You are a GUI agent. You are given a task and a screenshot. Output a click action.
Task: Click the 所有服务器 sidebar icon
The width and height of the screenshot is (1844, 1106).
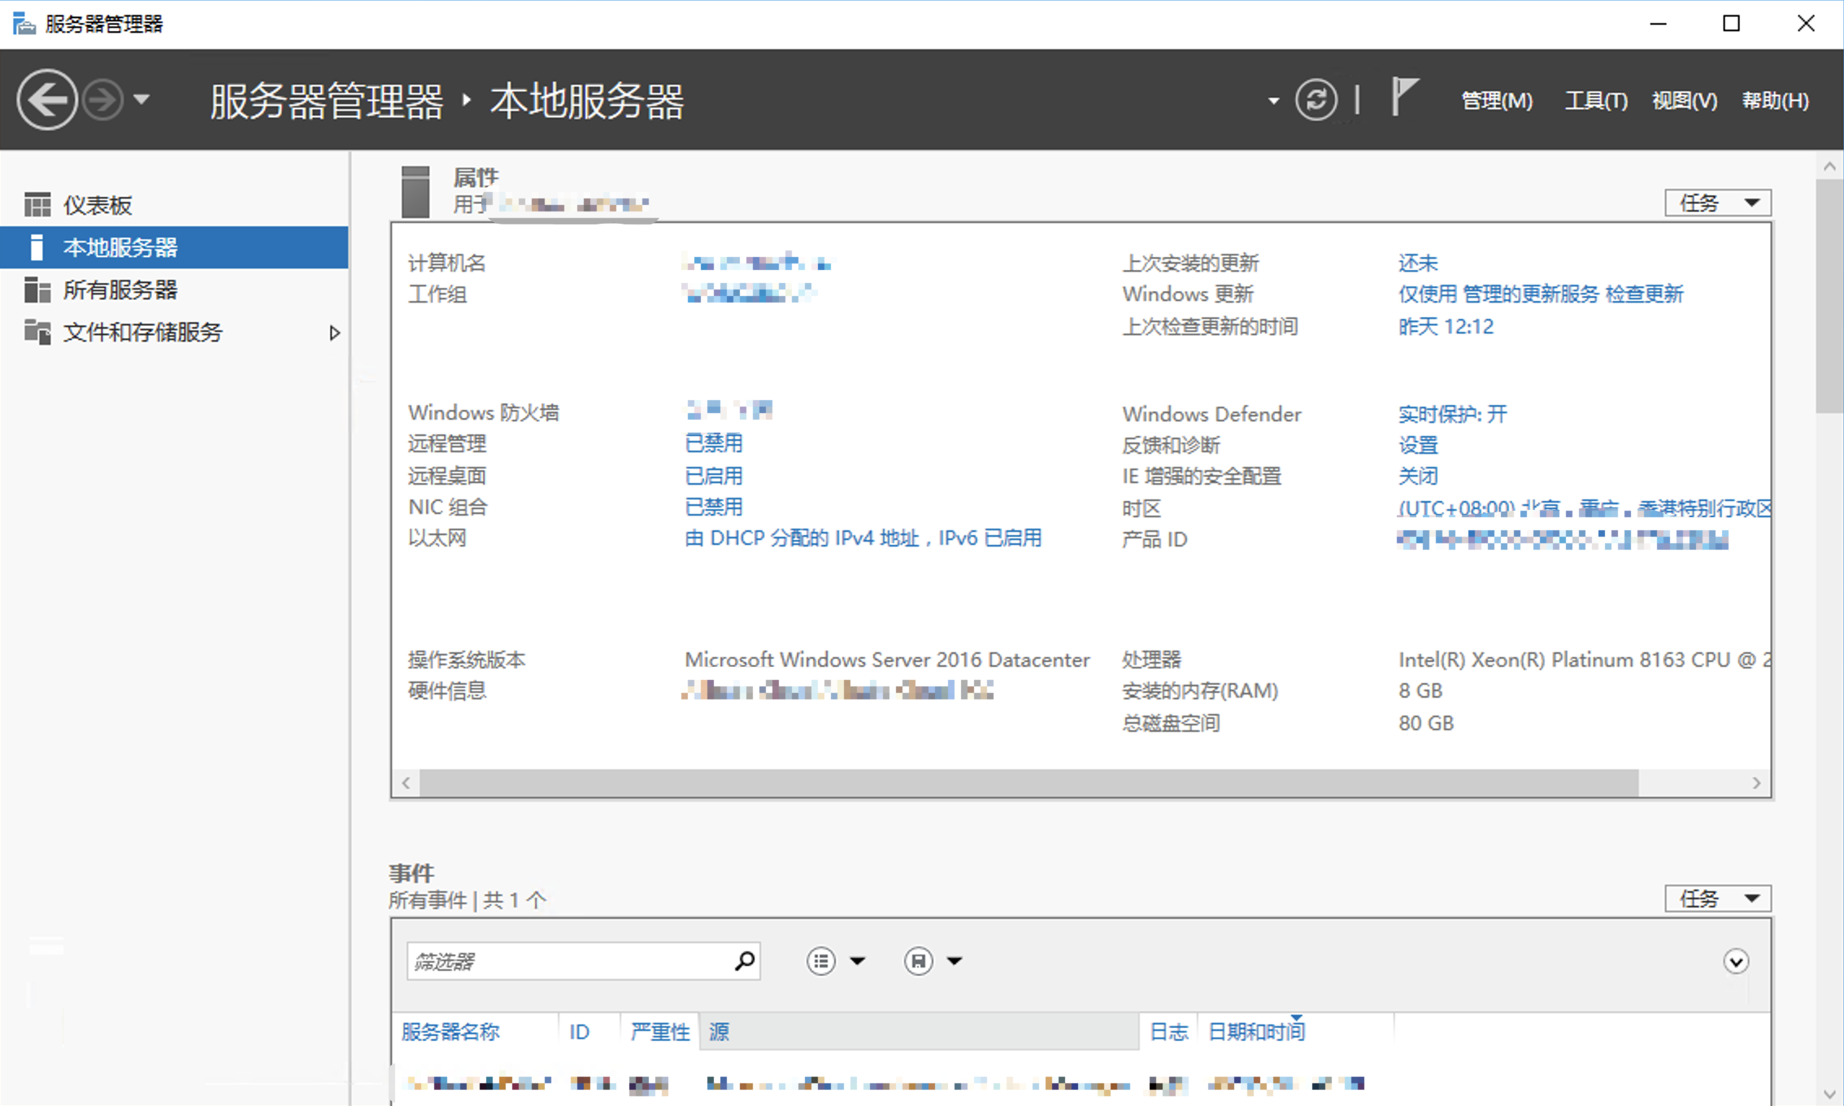(x=37, y=290)
